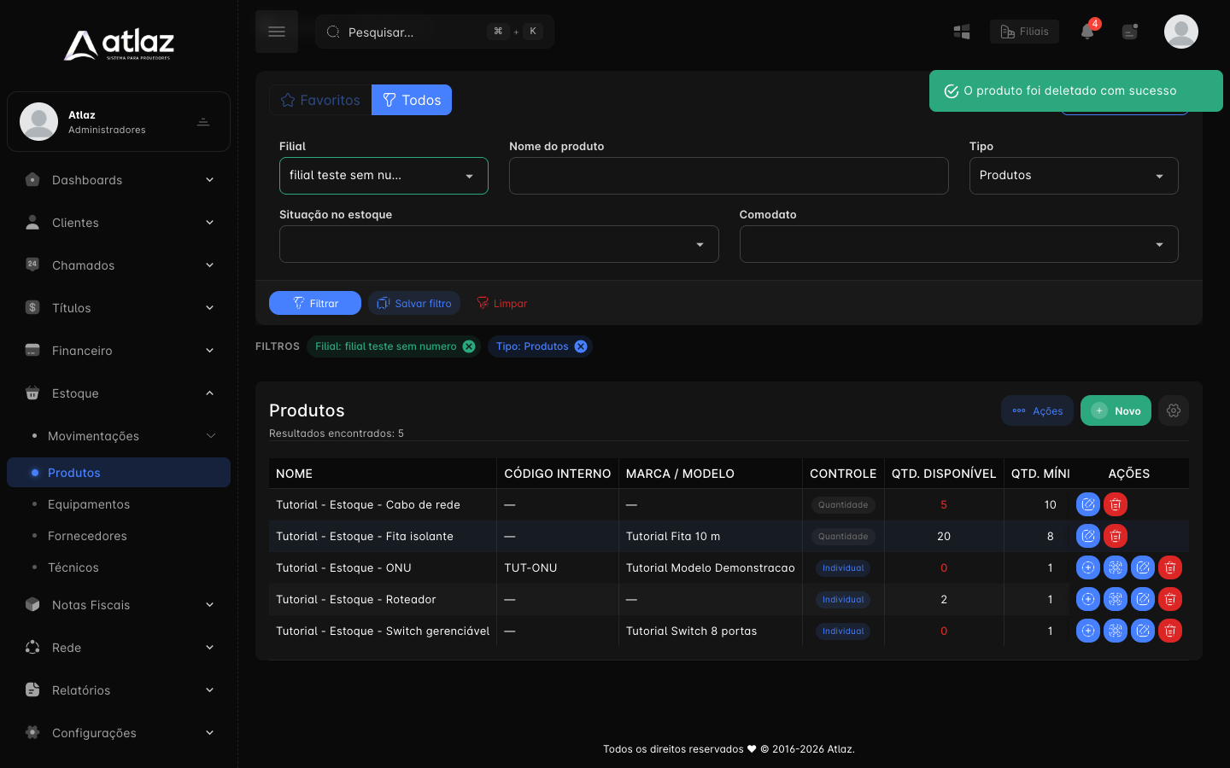Screen dimensions: 1230x768
Task: Remove the 'Filial: filial teste sem numero' filter chip
Action: (x=469, y=346)
